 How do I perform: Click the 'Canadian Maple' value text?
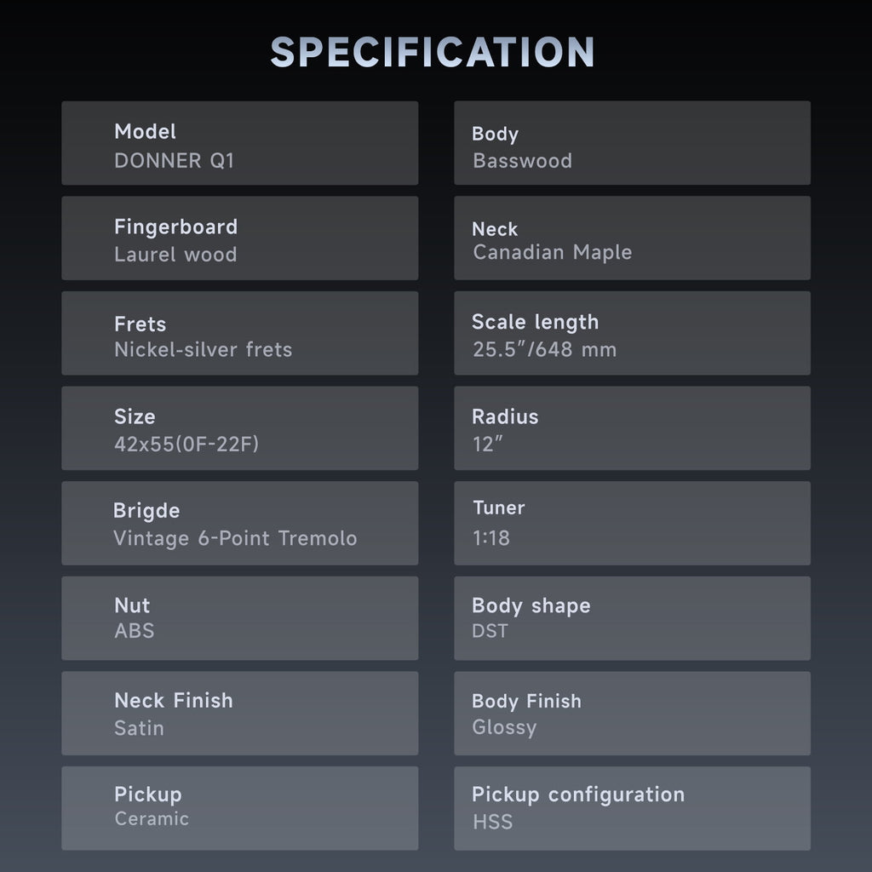(552, 252)
